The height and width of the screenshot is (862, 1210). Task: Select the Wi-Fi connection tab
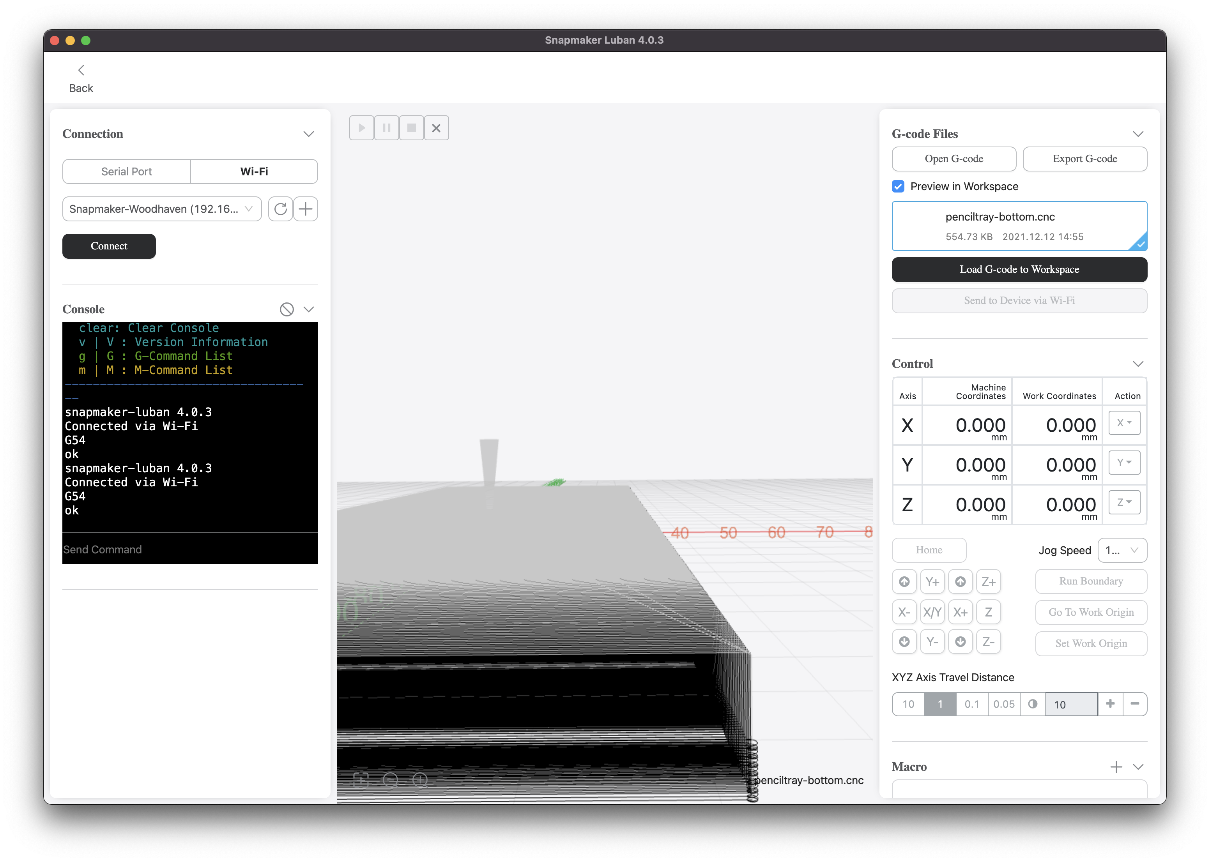pos(254,171)
